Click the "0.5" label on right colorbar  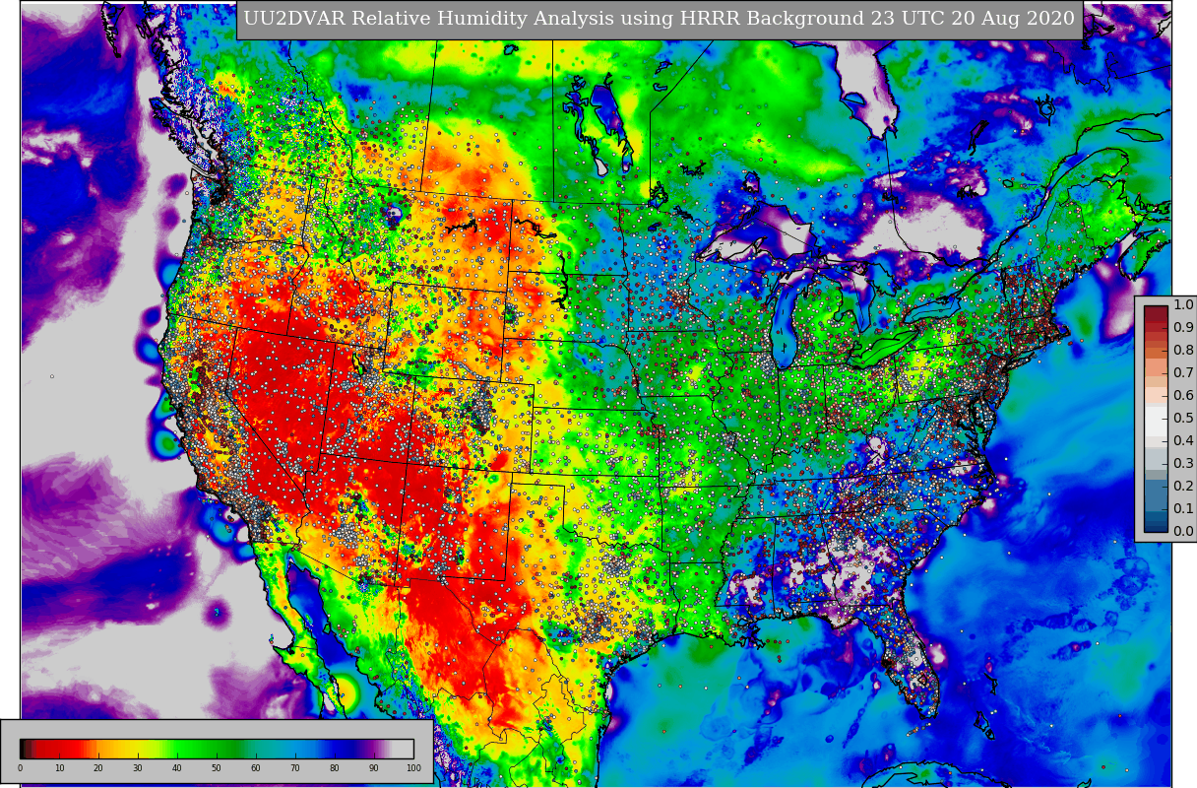(1183, 419)
